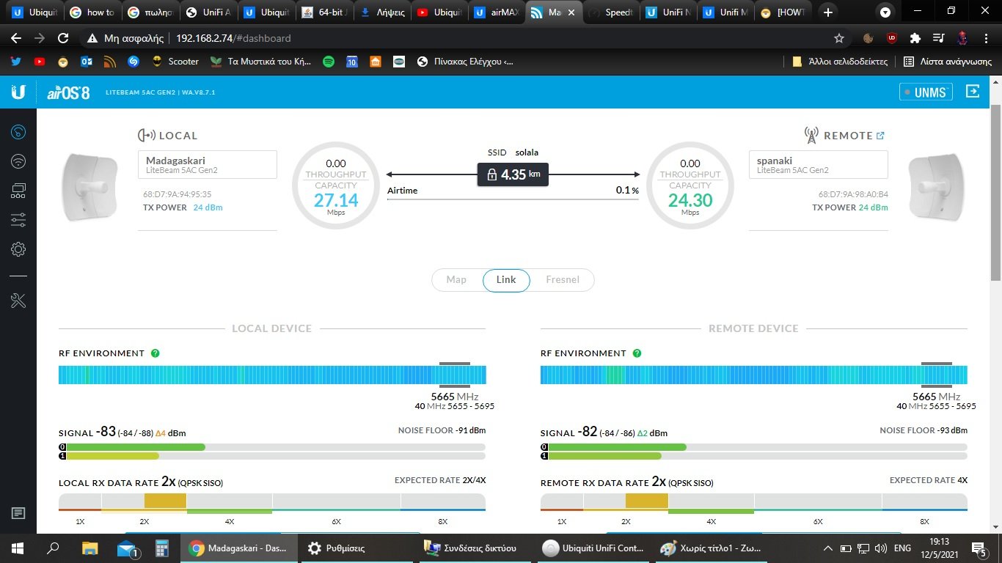This screenshot has width=1002, height=563.
Task: Click the not-secure warning icon in address bar
Action: pyautogui.click(x=92, y=38)
